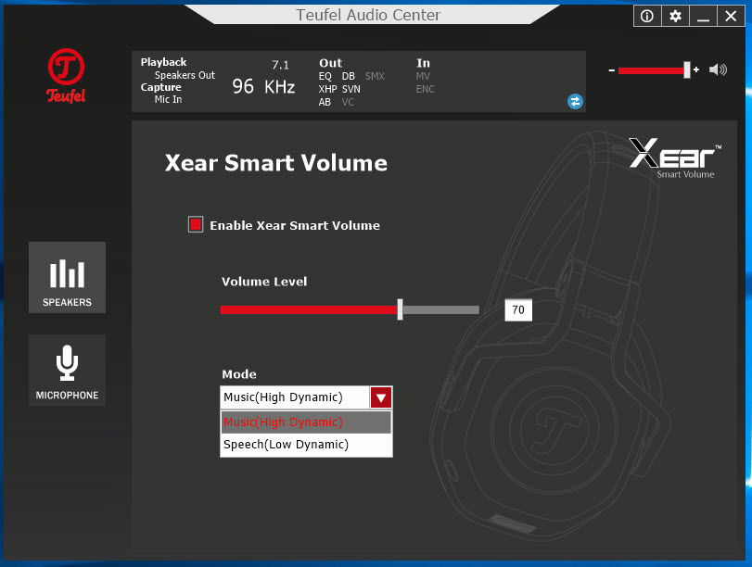Viewport: 752px width, 567px height.
Task: Increase master volume with plus button
Action: [x=696, y=69]
